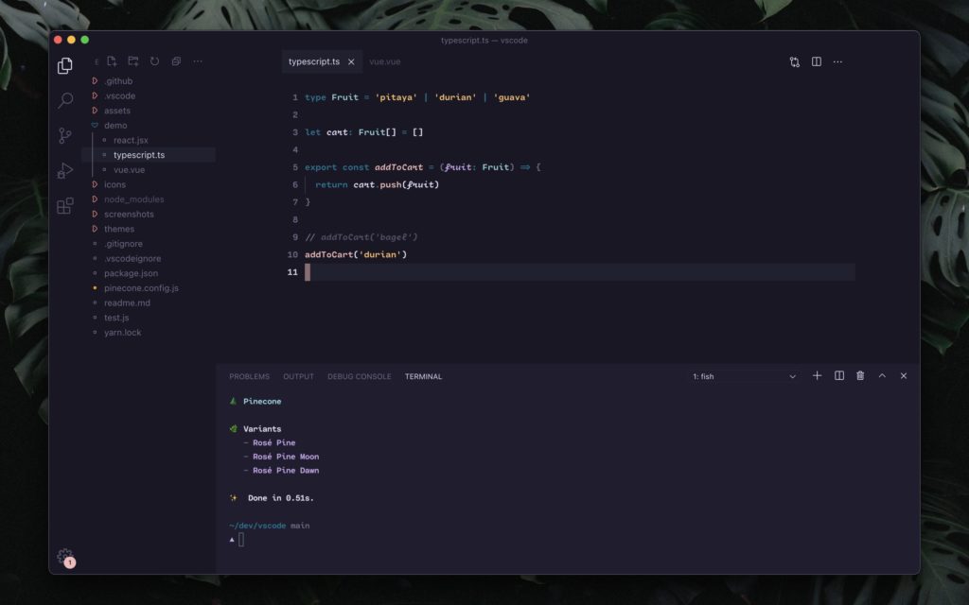Open the Extensions view
The image size is (969, 605).
[x=65, y=206]
